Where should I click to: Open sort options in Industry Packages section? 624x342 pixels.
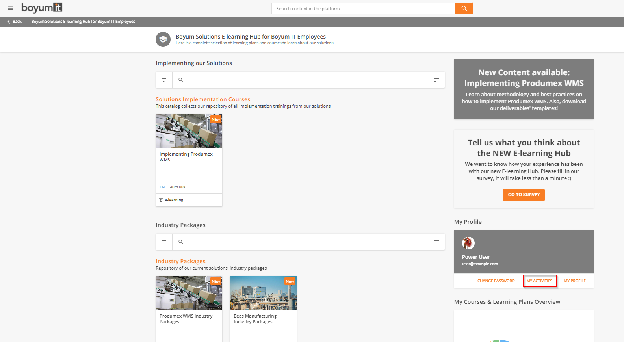click(436, 242)
